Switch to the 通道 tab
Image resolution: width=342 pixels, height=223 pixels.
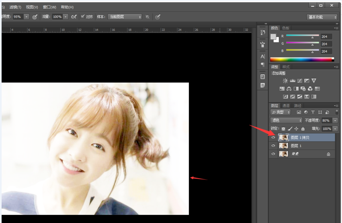[x=286, y=106]
